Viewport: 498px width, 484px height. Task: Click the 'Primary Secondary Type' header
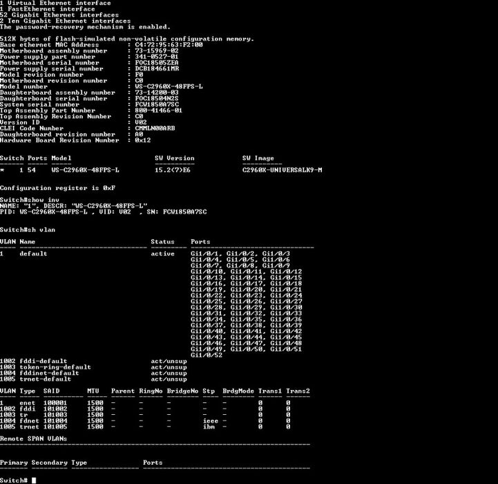(x=44, y=463)
